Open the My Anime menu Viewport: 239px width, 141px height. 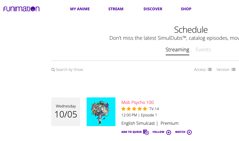80,9
